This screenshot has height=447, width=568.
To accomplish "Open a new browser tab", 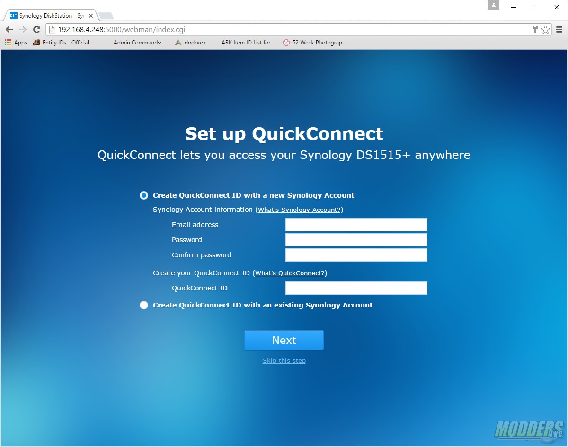I will [106, 16].
